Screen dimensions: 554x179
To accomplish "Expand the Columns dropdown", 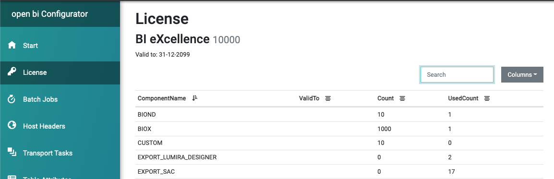I will 522,74.
